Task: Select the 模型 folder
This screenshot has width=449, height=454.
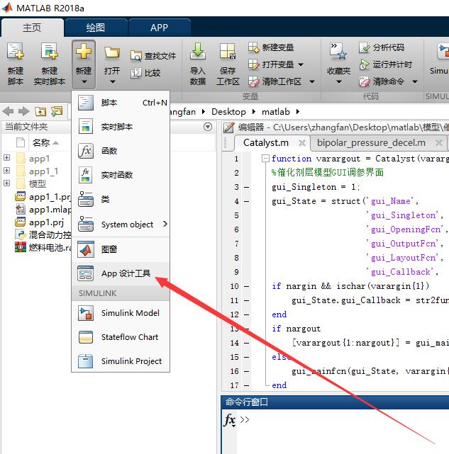Action: click(x=37, y=183)
